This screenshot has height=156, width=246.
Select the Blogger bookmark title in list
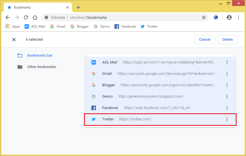click(108, 85)
